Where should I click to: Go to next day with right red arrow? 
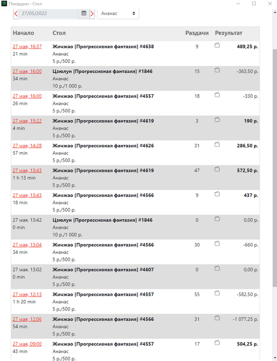tap(92, 13)
